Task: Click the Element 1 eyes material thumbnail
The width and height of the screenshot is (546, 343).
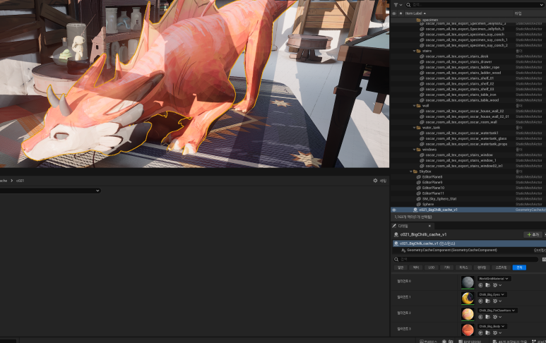Action: click(x=468, y=298)
